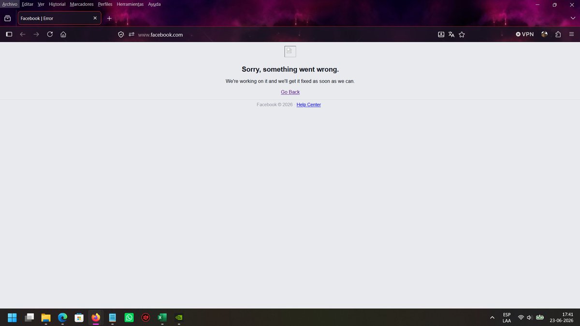Expand the list all tabs chevron

[573, 18]
